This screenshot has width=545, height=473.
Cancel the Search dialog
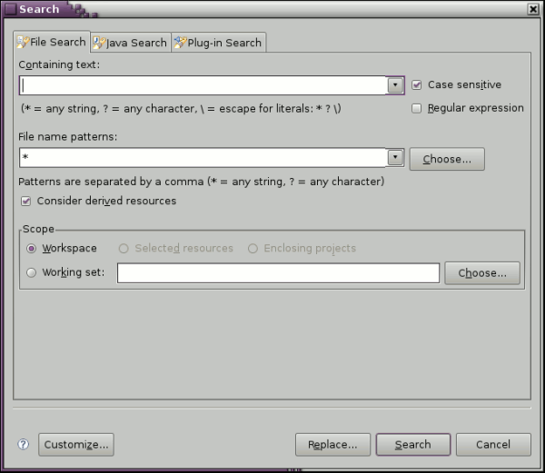[x=493, y=445]
